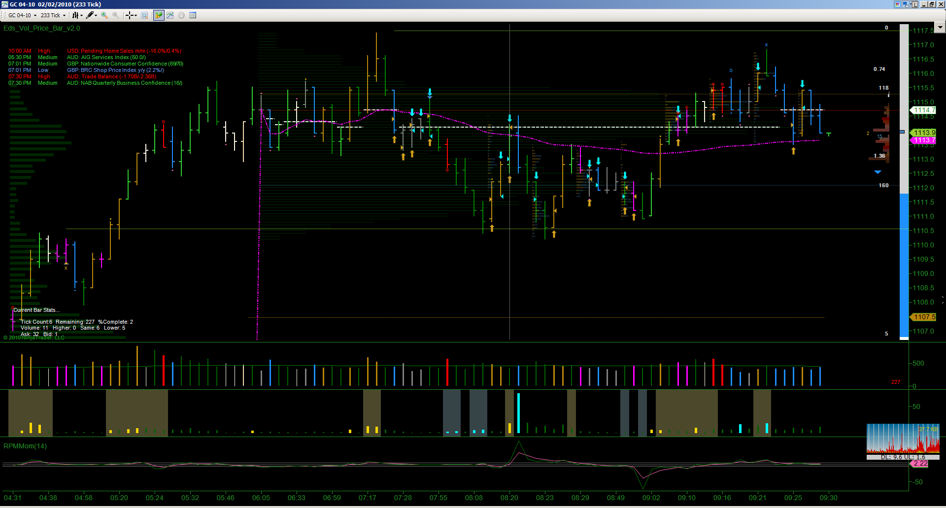Click the blue triangle marker in volume profile
Screen dimensions: 946x508
[x=878, y=172]
